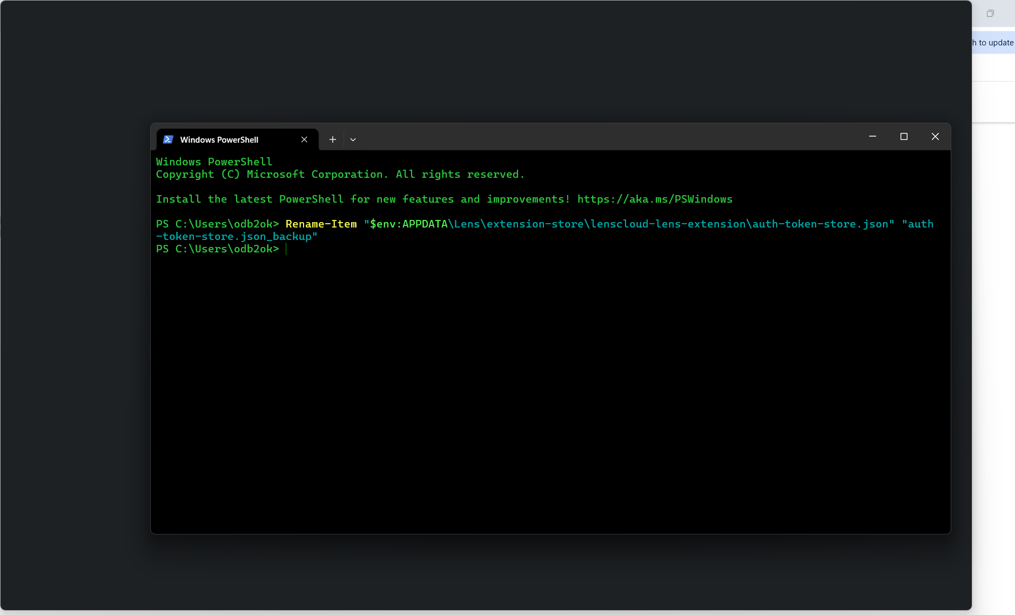
Task: Expand the new tab profile dropdown
Action: tap(353, 139)
